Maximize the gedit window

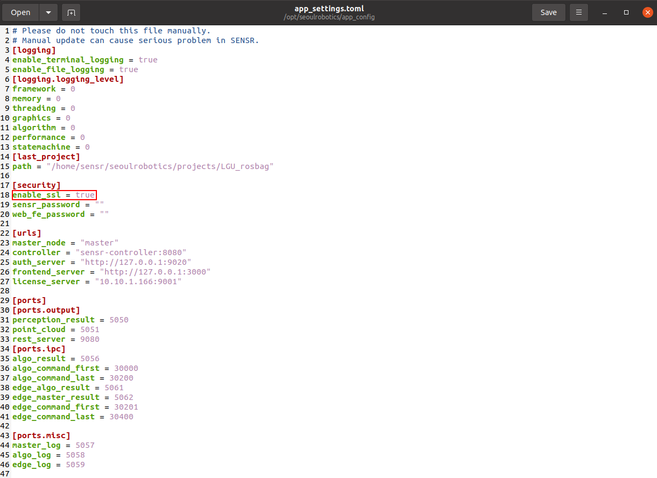point(626,12)
